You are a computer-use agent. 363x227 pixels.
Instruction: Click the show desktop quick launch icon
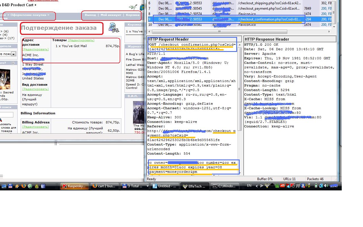tap(4, 186)
